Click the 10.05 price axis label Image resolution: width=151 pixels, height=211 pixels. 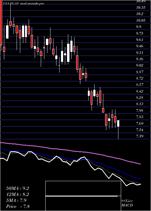pos(141,20)
